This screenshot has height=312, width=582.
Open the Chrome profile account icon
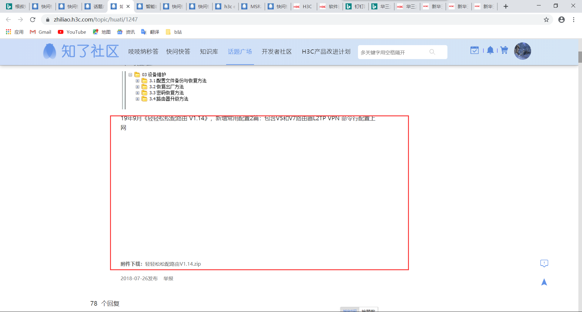pos(561,20)
